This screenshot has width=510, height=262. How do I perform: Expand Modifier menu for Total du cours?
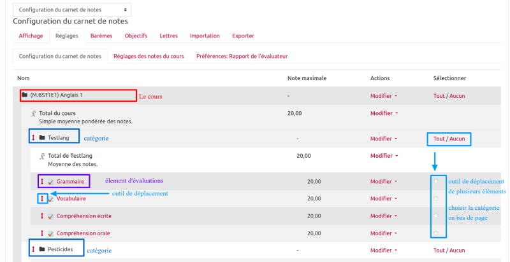coord(384,113)
